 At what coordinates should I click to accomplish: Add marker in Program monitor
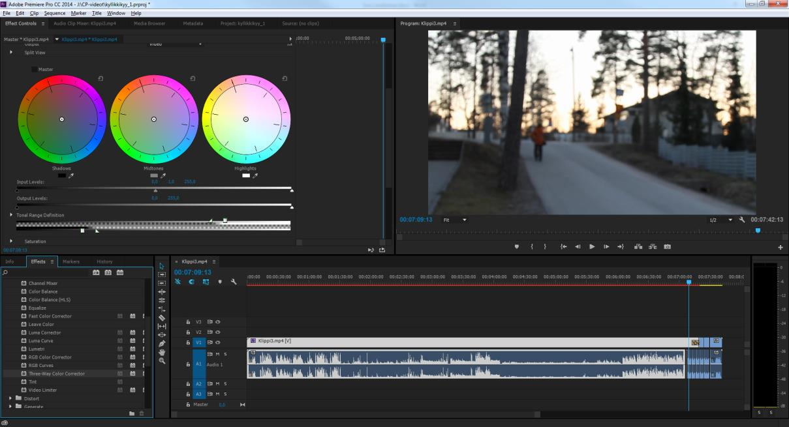pyautogui.click(x=517, y=247)
